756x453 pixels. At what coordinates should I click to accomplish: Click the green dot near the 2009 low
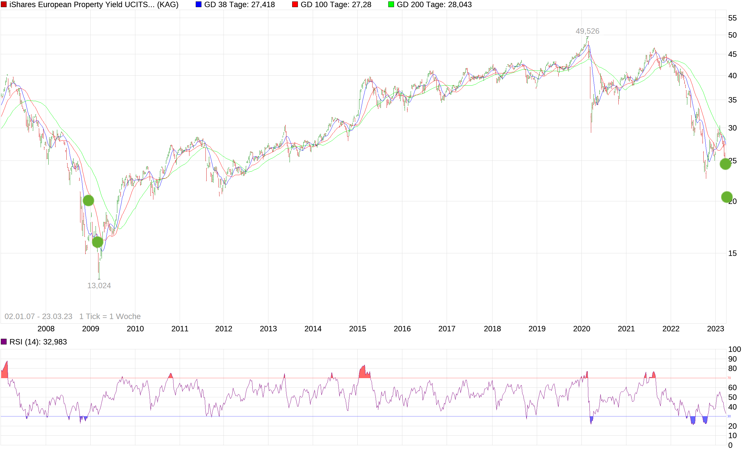[98, 242]
